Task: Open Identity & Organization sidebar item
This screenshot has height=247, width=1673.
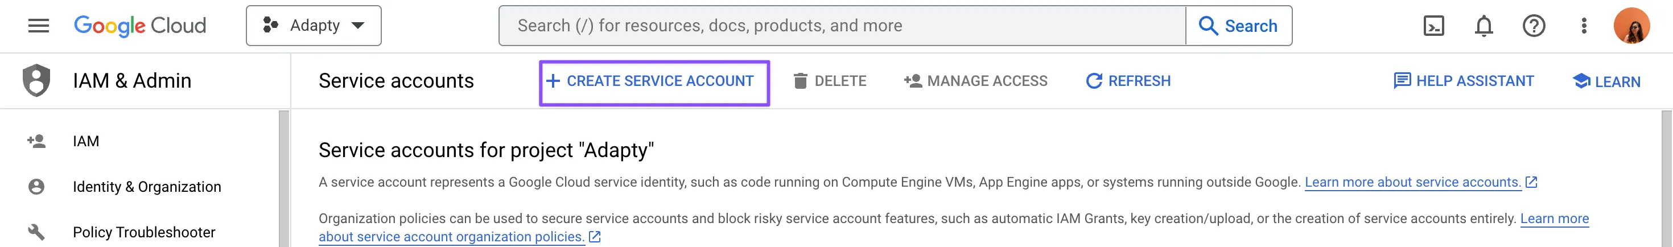Action: [147, 187]
